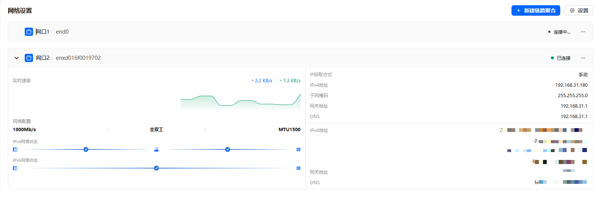This screenshot has height=204, width=594.
Task: Click the 网络设置 page title
Action: click(20, 10)
